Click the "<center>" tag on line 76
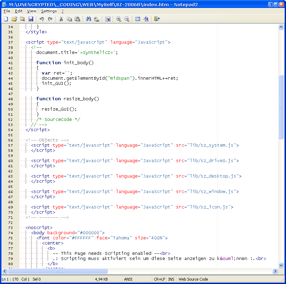 pos(53,243)
